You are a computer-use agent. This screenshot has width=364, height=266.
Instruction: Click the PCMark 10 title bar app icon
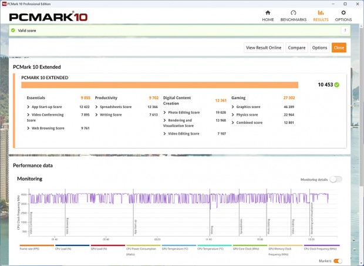4,4
